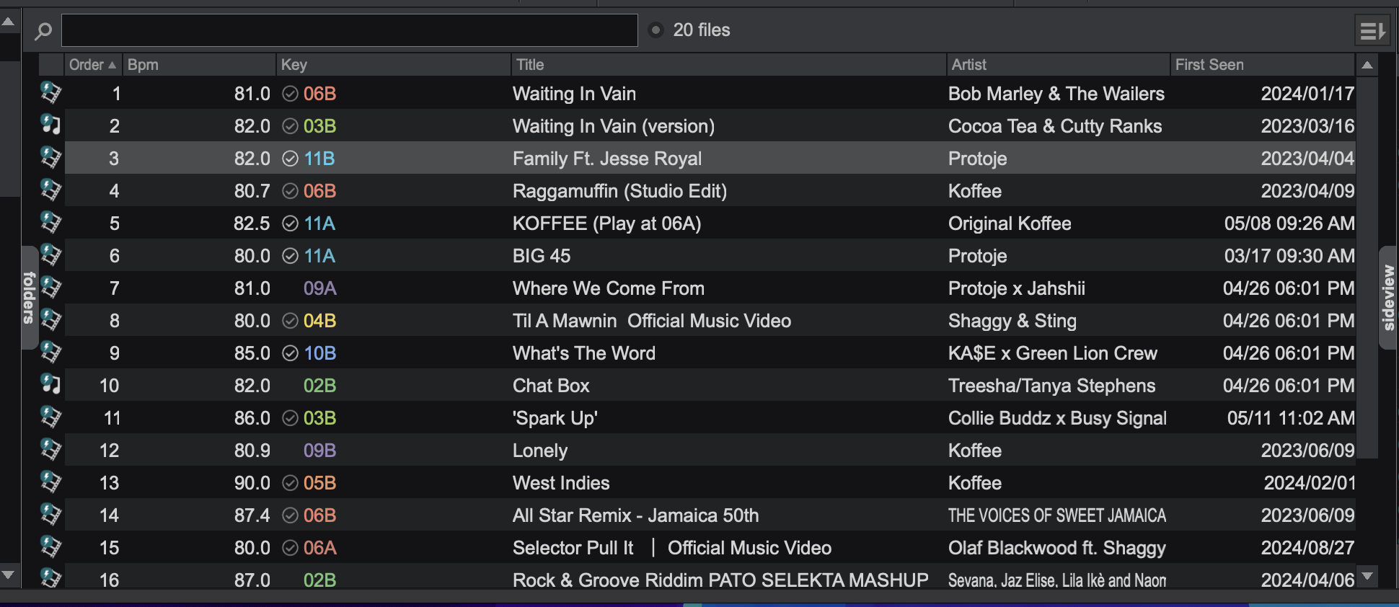
Task: Click artist Original Koffee
Action: 1010,223
